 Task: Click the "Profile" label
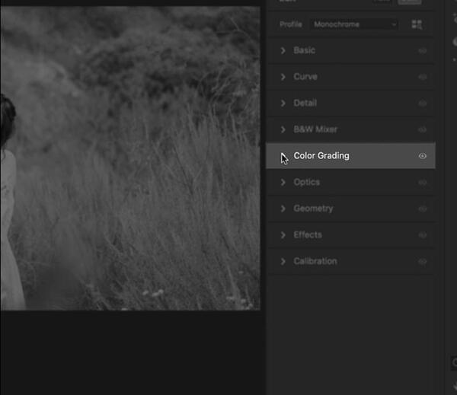click(291, 24)
